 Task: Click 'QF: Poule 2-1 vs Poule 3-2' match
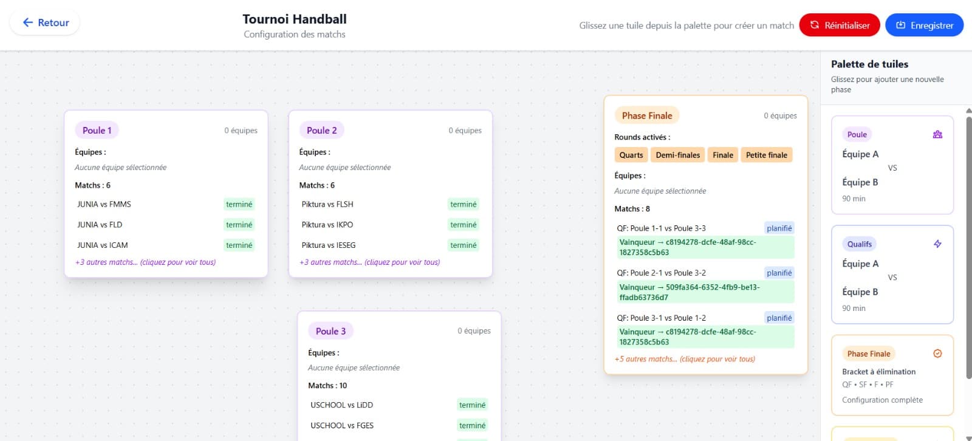coord(662,273)
